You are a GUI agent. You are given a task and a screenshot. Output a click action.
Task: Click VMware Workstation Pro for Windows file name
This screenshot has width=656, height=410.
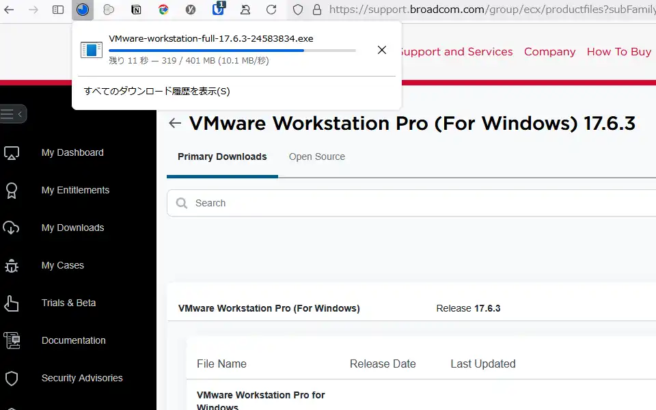[260, 400]
